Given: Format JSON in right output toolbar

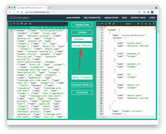Looking at the screenshot, I should [x=98, y=24].
